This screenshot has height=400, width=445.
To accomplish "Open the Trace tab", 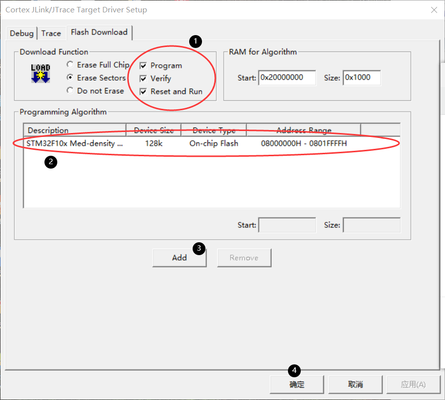I will click(51, 33).
